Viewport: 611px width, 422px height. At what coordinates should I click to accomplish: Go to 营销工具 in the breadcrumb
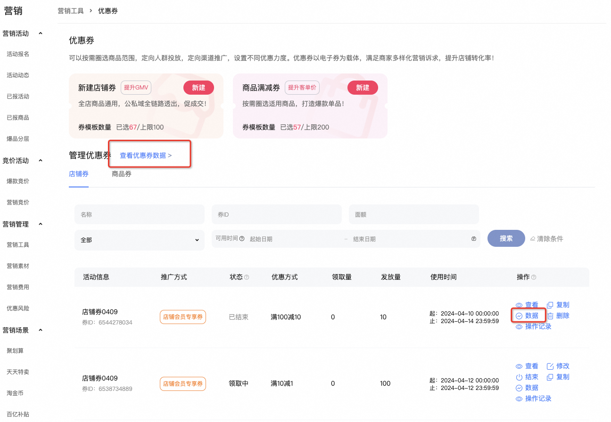click(71, 11)
